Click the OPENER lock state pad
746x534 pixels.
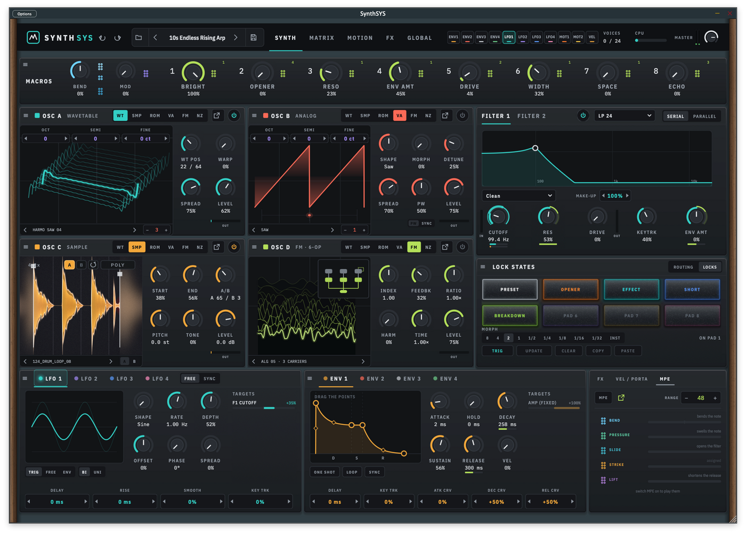(x=571, y=290)
